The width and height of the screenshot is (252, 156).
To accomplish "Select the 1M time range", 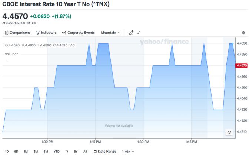I will point(26,152).
